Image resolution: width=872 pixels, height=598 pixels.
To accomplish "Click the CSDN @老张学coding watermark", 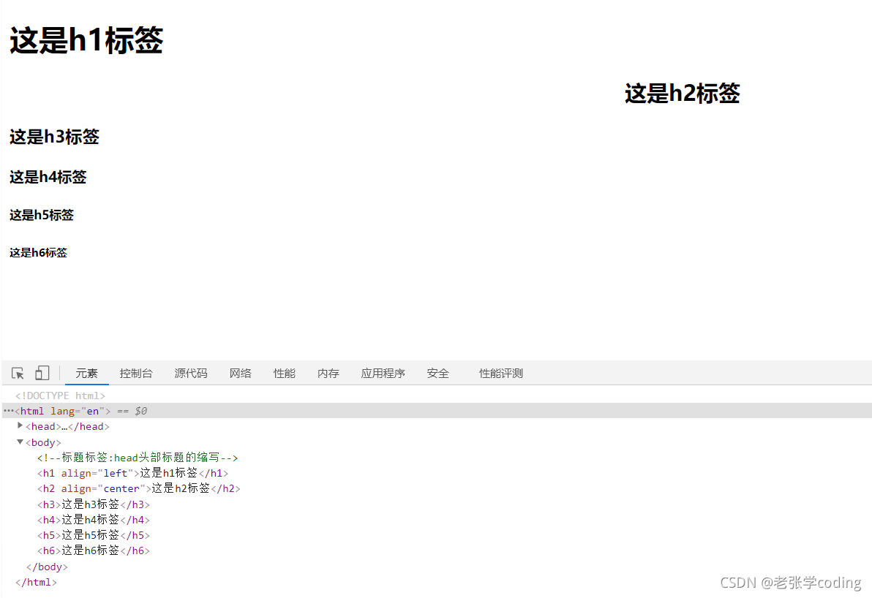I will coord(790,583).
